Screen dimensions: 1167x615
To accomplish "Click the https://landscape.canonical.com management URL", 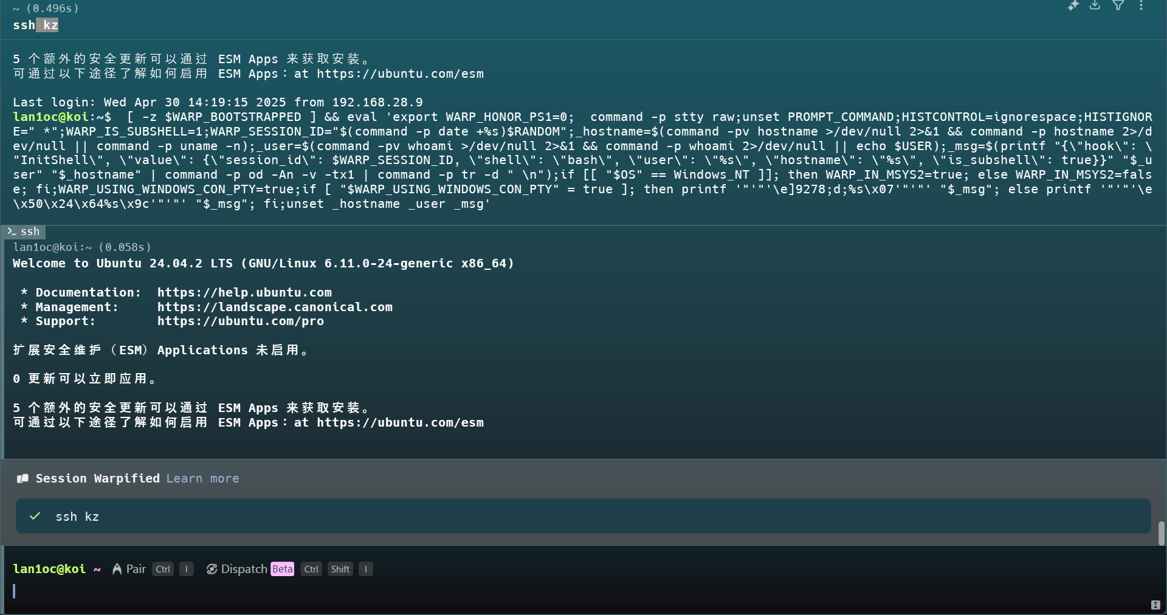I will pyautogui.click(x=275, y=307).
